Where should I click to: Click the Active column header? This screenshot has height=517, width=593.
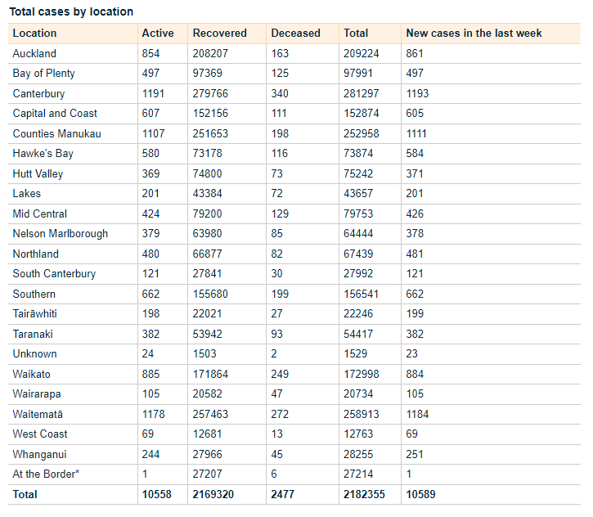click(158, 34)
